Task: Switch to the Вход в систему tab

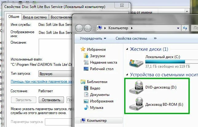Action: (x=35, y=17)
